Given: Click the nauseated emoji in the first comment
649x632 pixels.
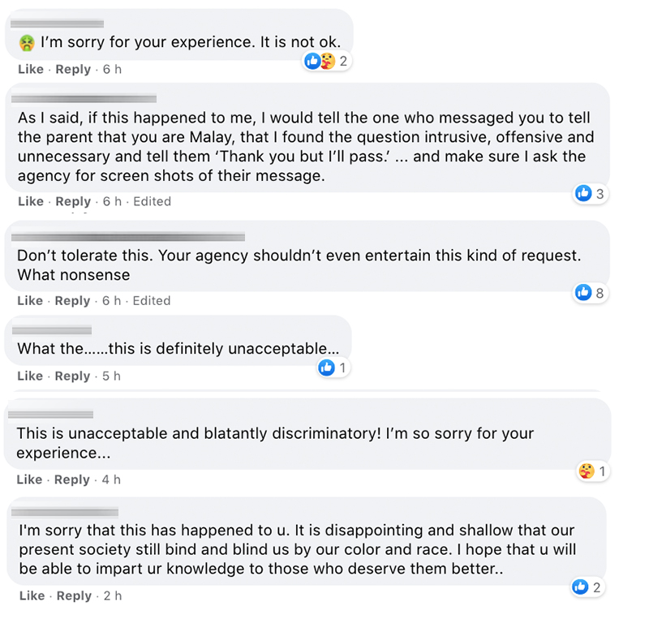Looking at the screenshot, I should [x=27, y=43].
